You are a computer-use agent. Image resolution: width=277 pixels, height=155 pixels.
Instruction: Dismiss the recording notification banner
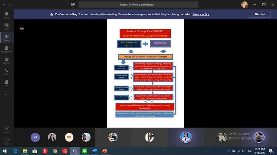pyautogui.click(x=259, y=14)
